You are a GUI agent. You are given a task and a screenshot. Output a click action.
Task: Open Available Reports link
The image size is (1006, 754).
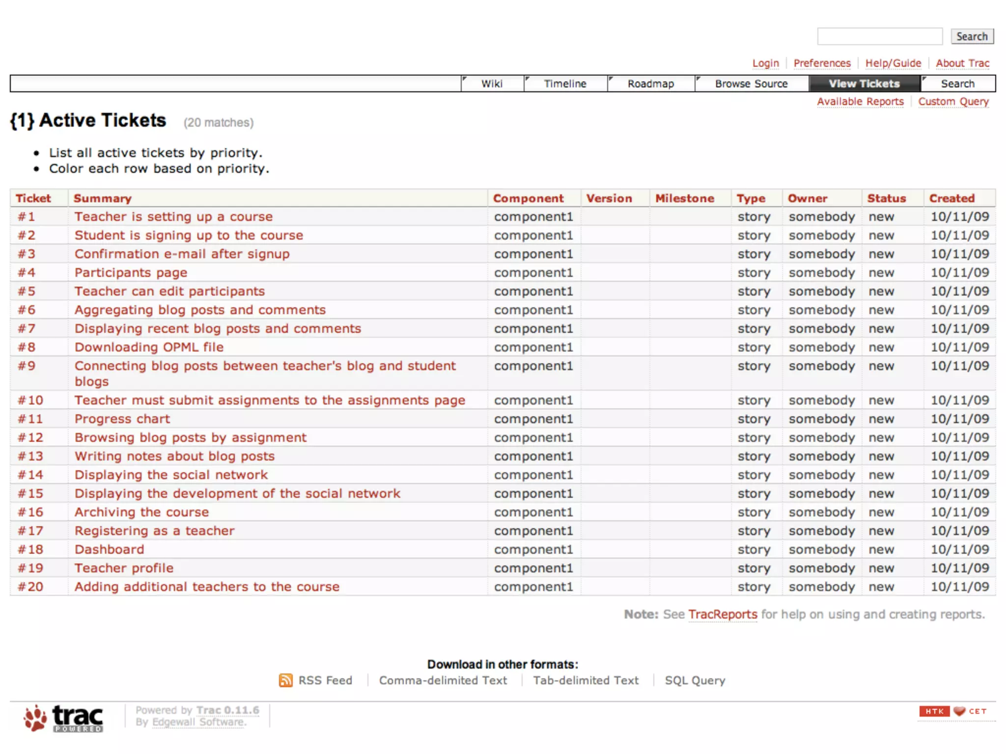860,102
